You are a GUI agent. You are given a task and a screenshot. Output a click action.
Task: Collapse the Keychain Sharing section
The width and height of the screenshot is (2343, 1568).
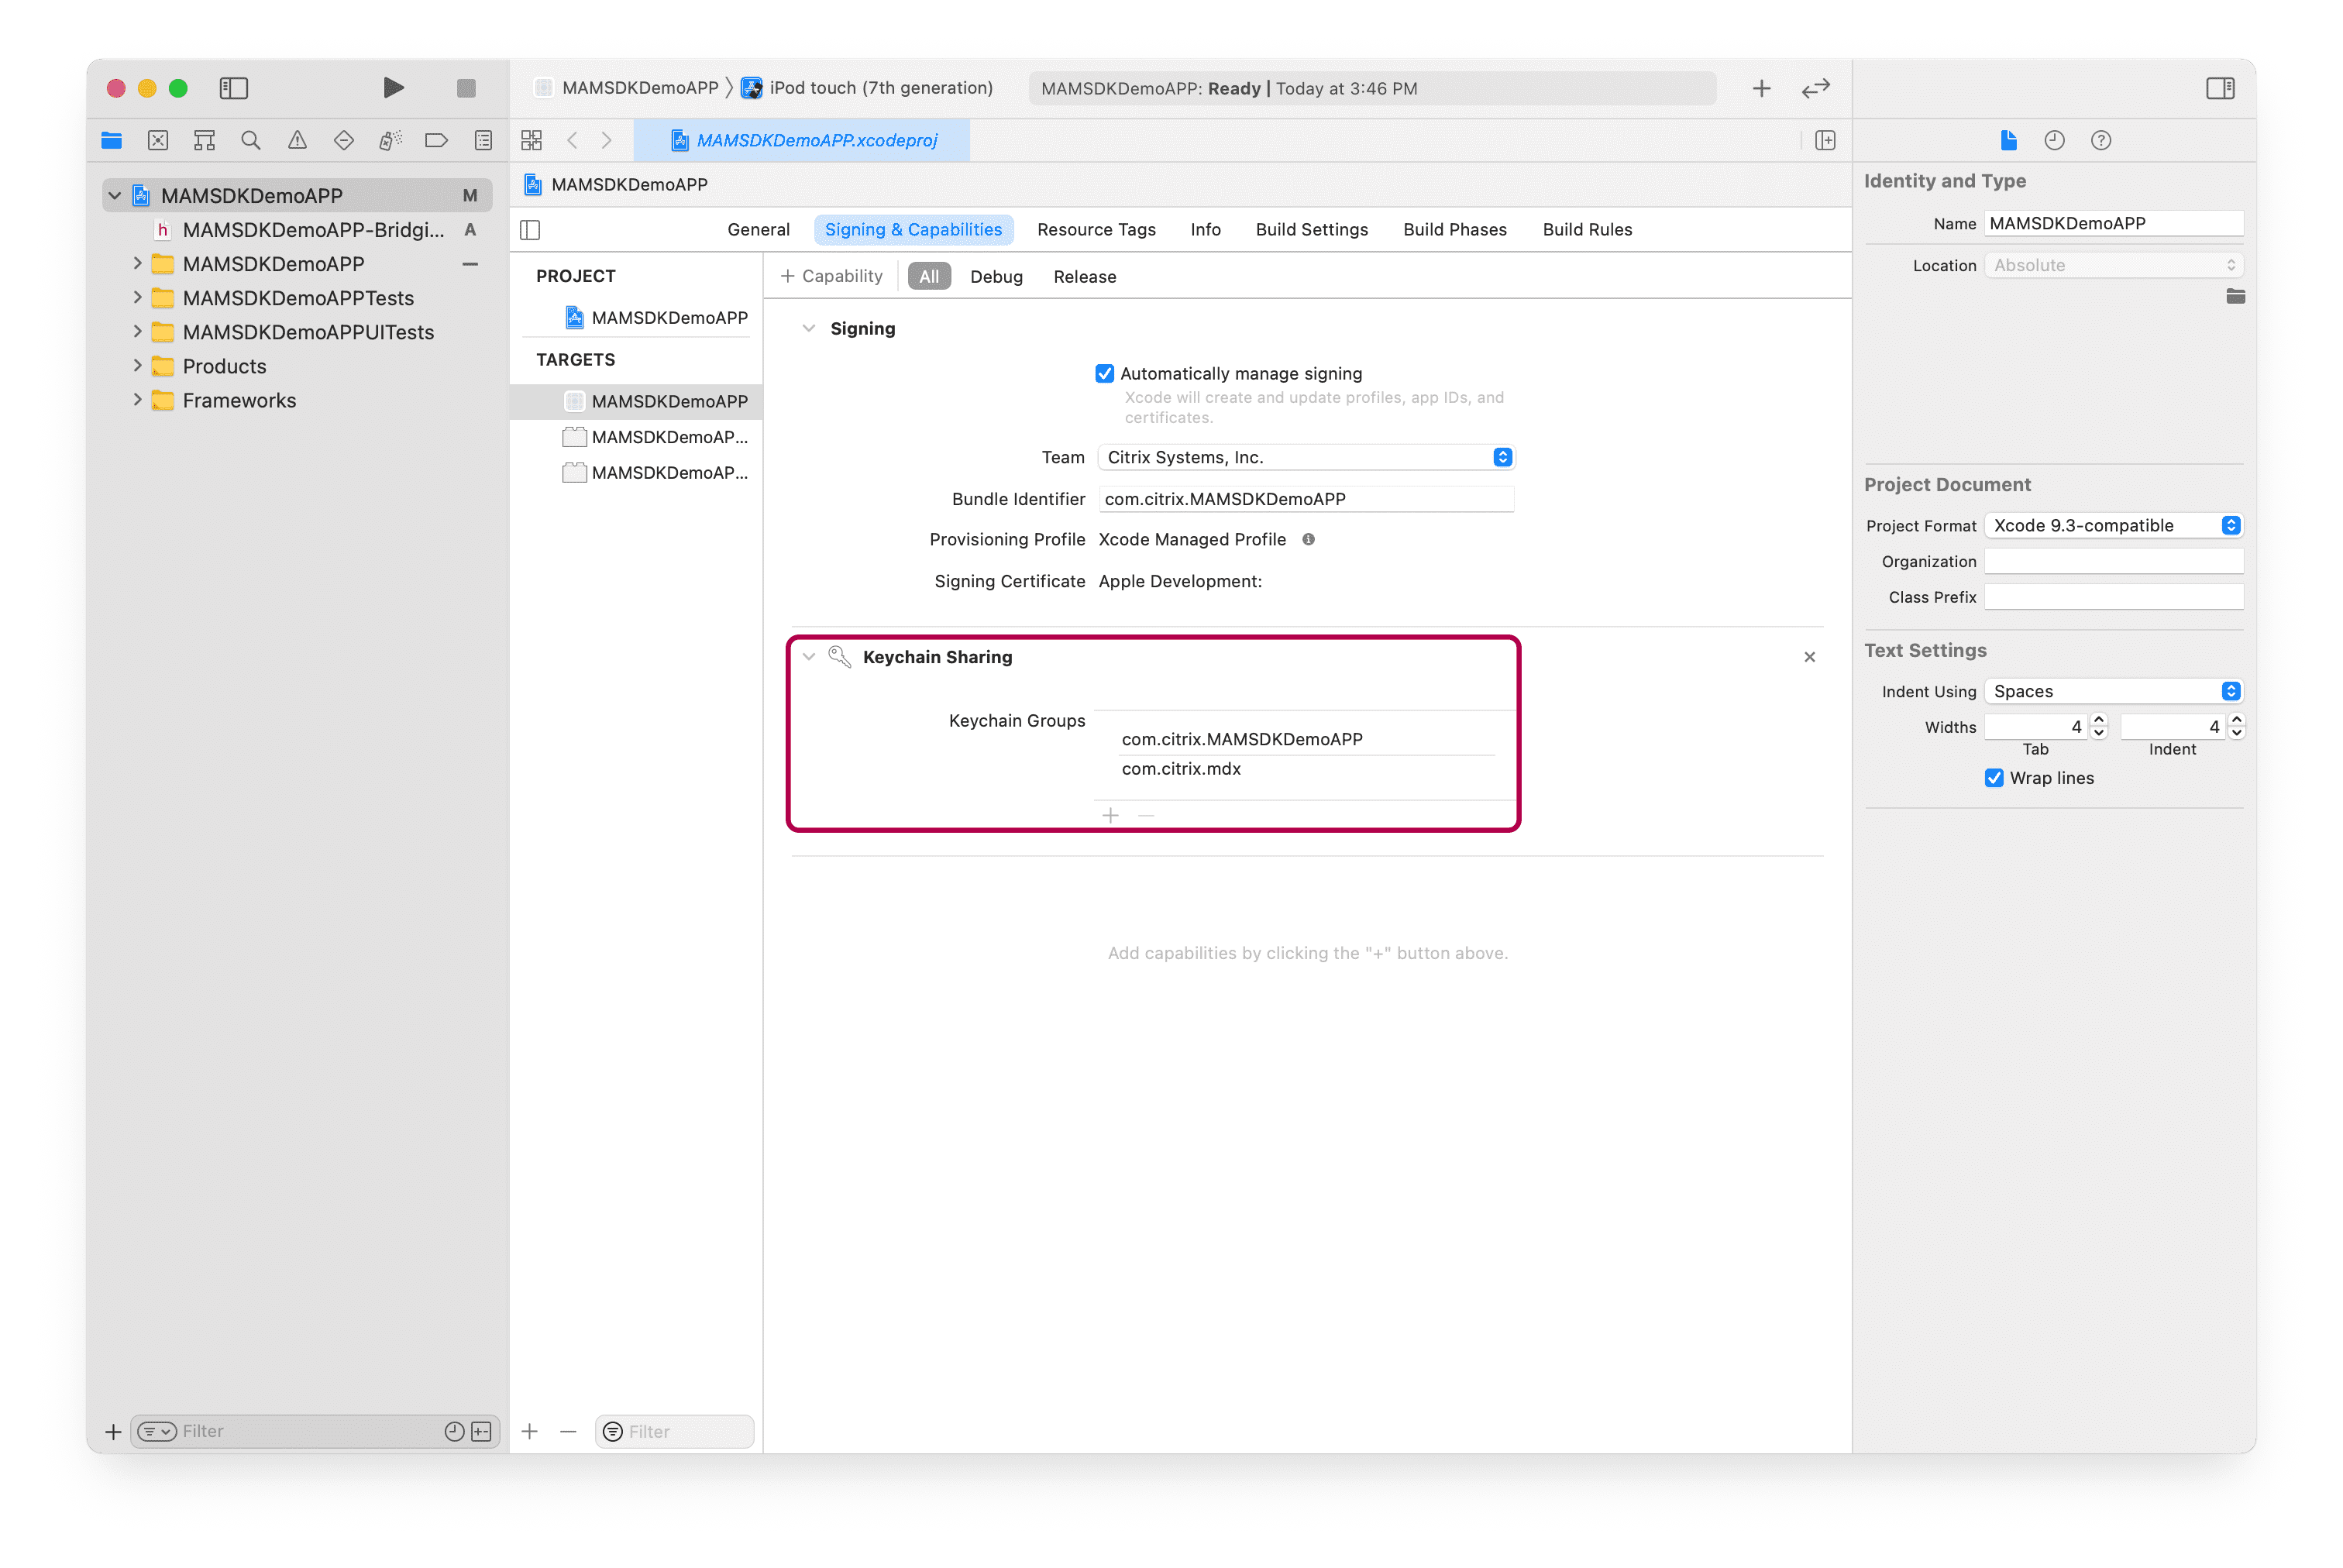coord(809,657)
